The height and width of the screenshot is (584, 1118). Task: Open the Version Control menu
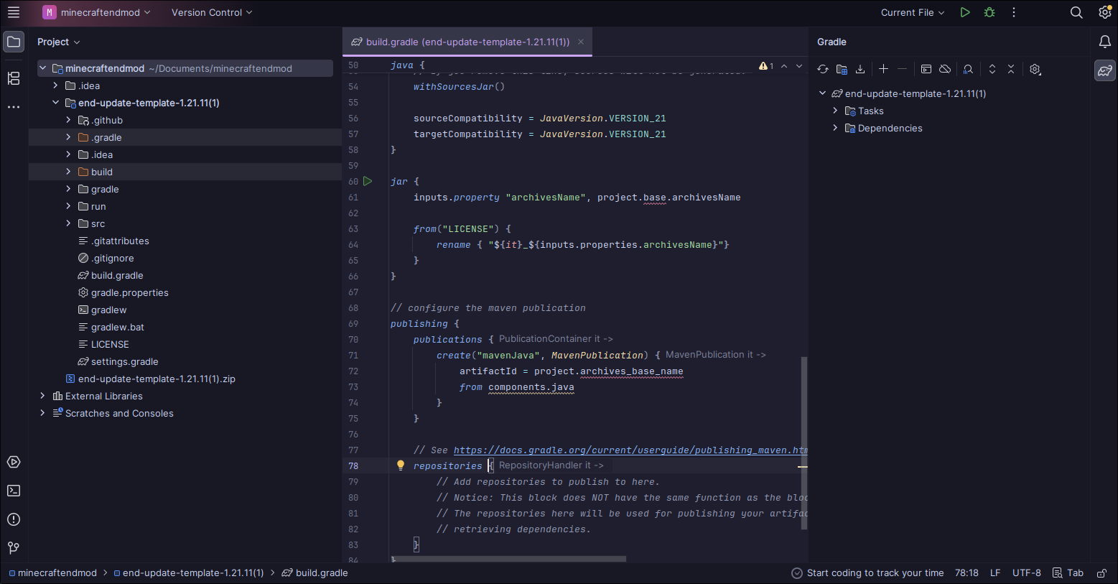point(212,12)
